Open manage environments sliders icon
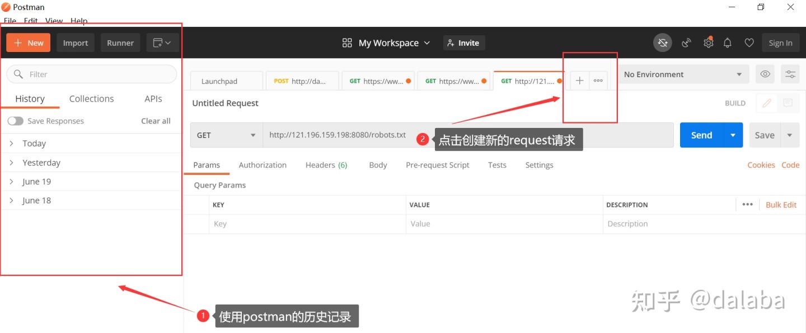Viewport: 806px width, 333px height. tap(790, 74)
